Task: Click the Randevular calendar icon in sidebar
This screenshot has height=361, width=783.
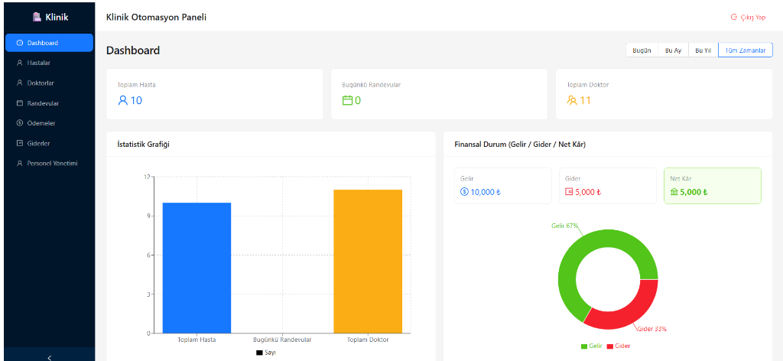Action: tap(20, 103)
